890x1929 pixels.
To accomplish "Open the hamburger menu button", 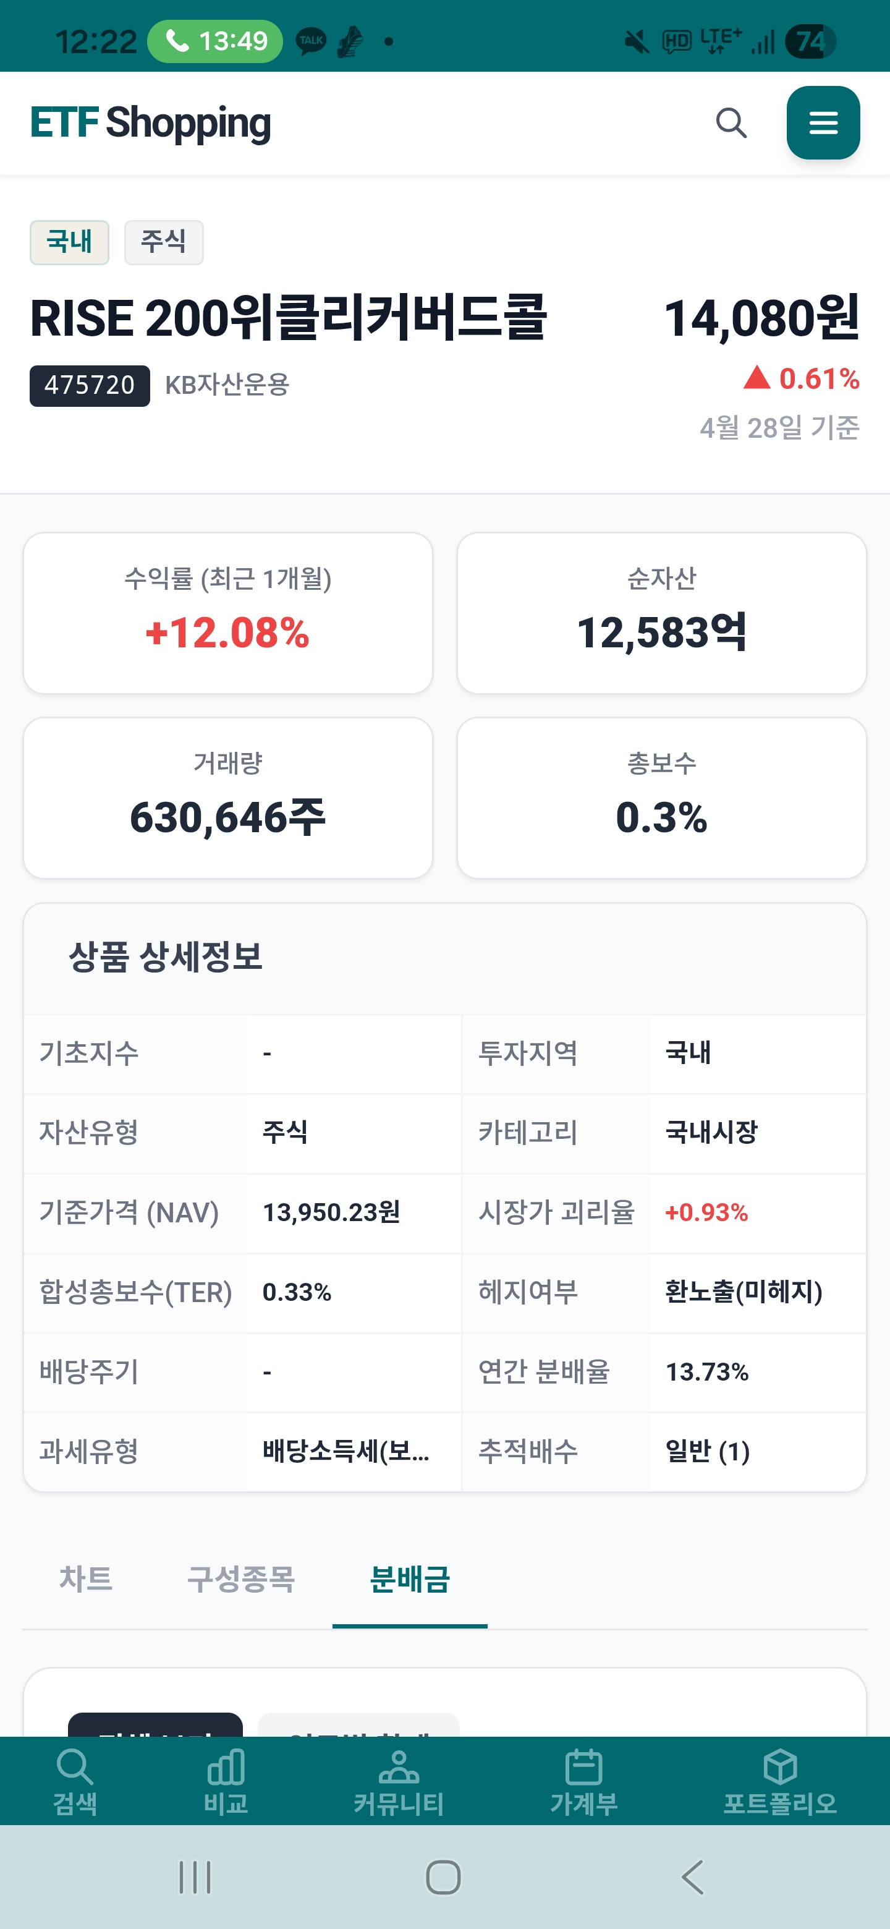I will pyautogui.click(x=823, y=123).
